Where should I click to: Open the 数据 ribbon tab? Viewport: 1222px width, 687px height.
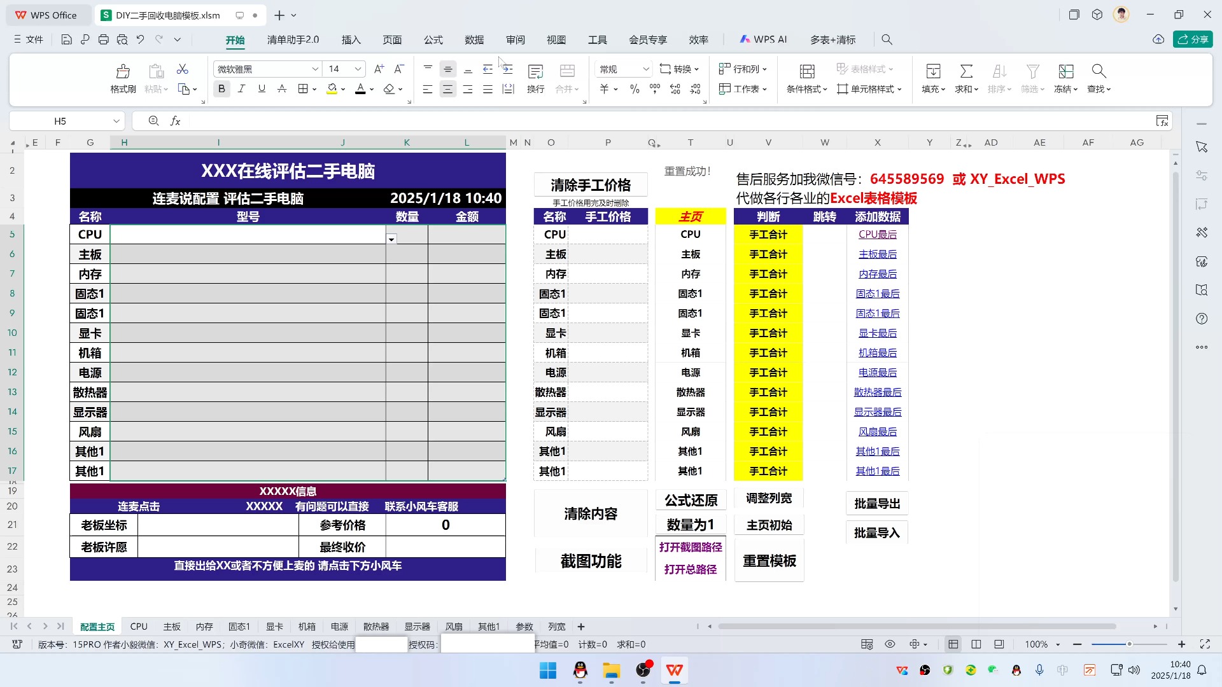(474, 39)
